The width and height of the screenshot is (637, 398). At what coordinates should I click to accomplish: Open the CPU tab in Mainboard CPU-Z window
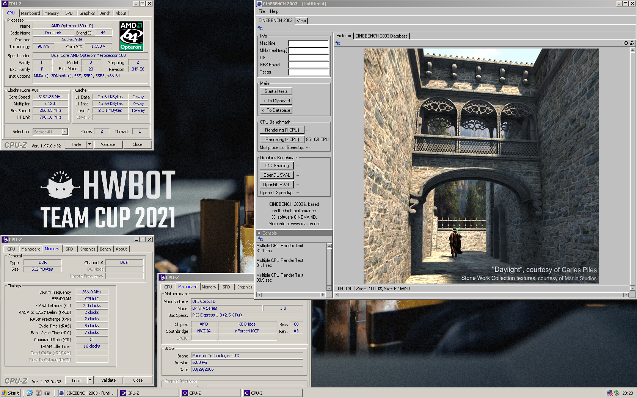[168, 287]
